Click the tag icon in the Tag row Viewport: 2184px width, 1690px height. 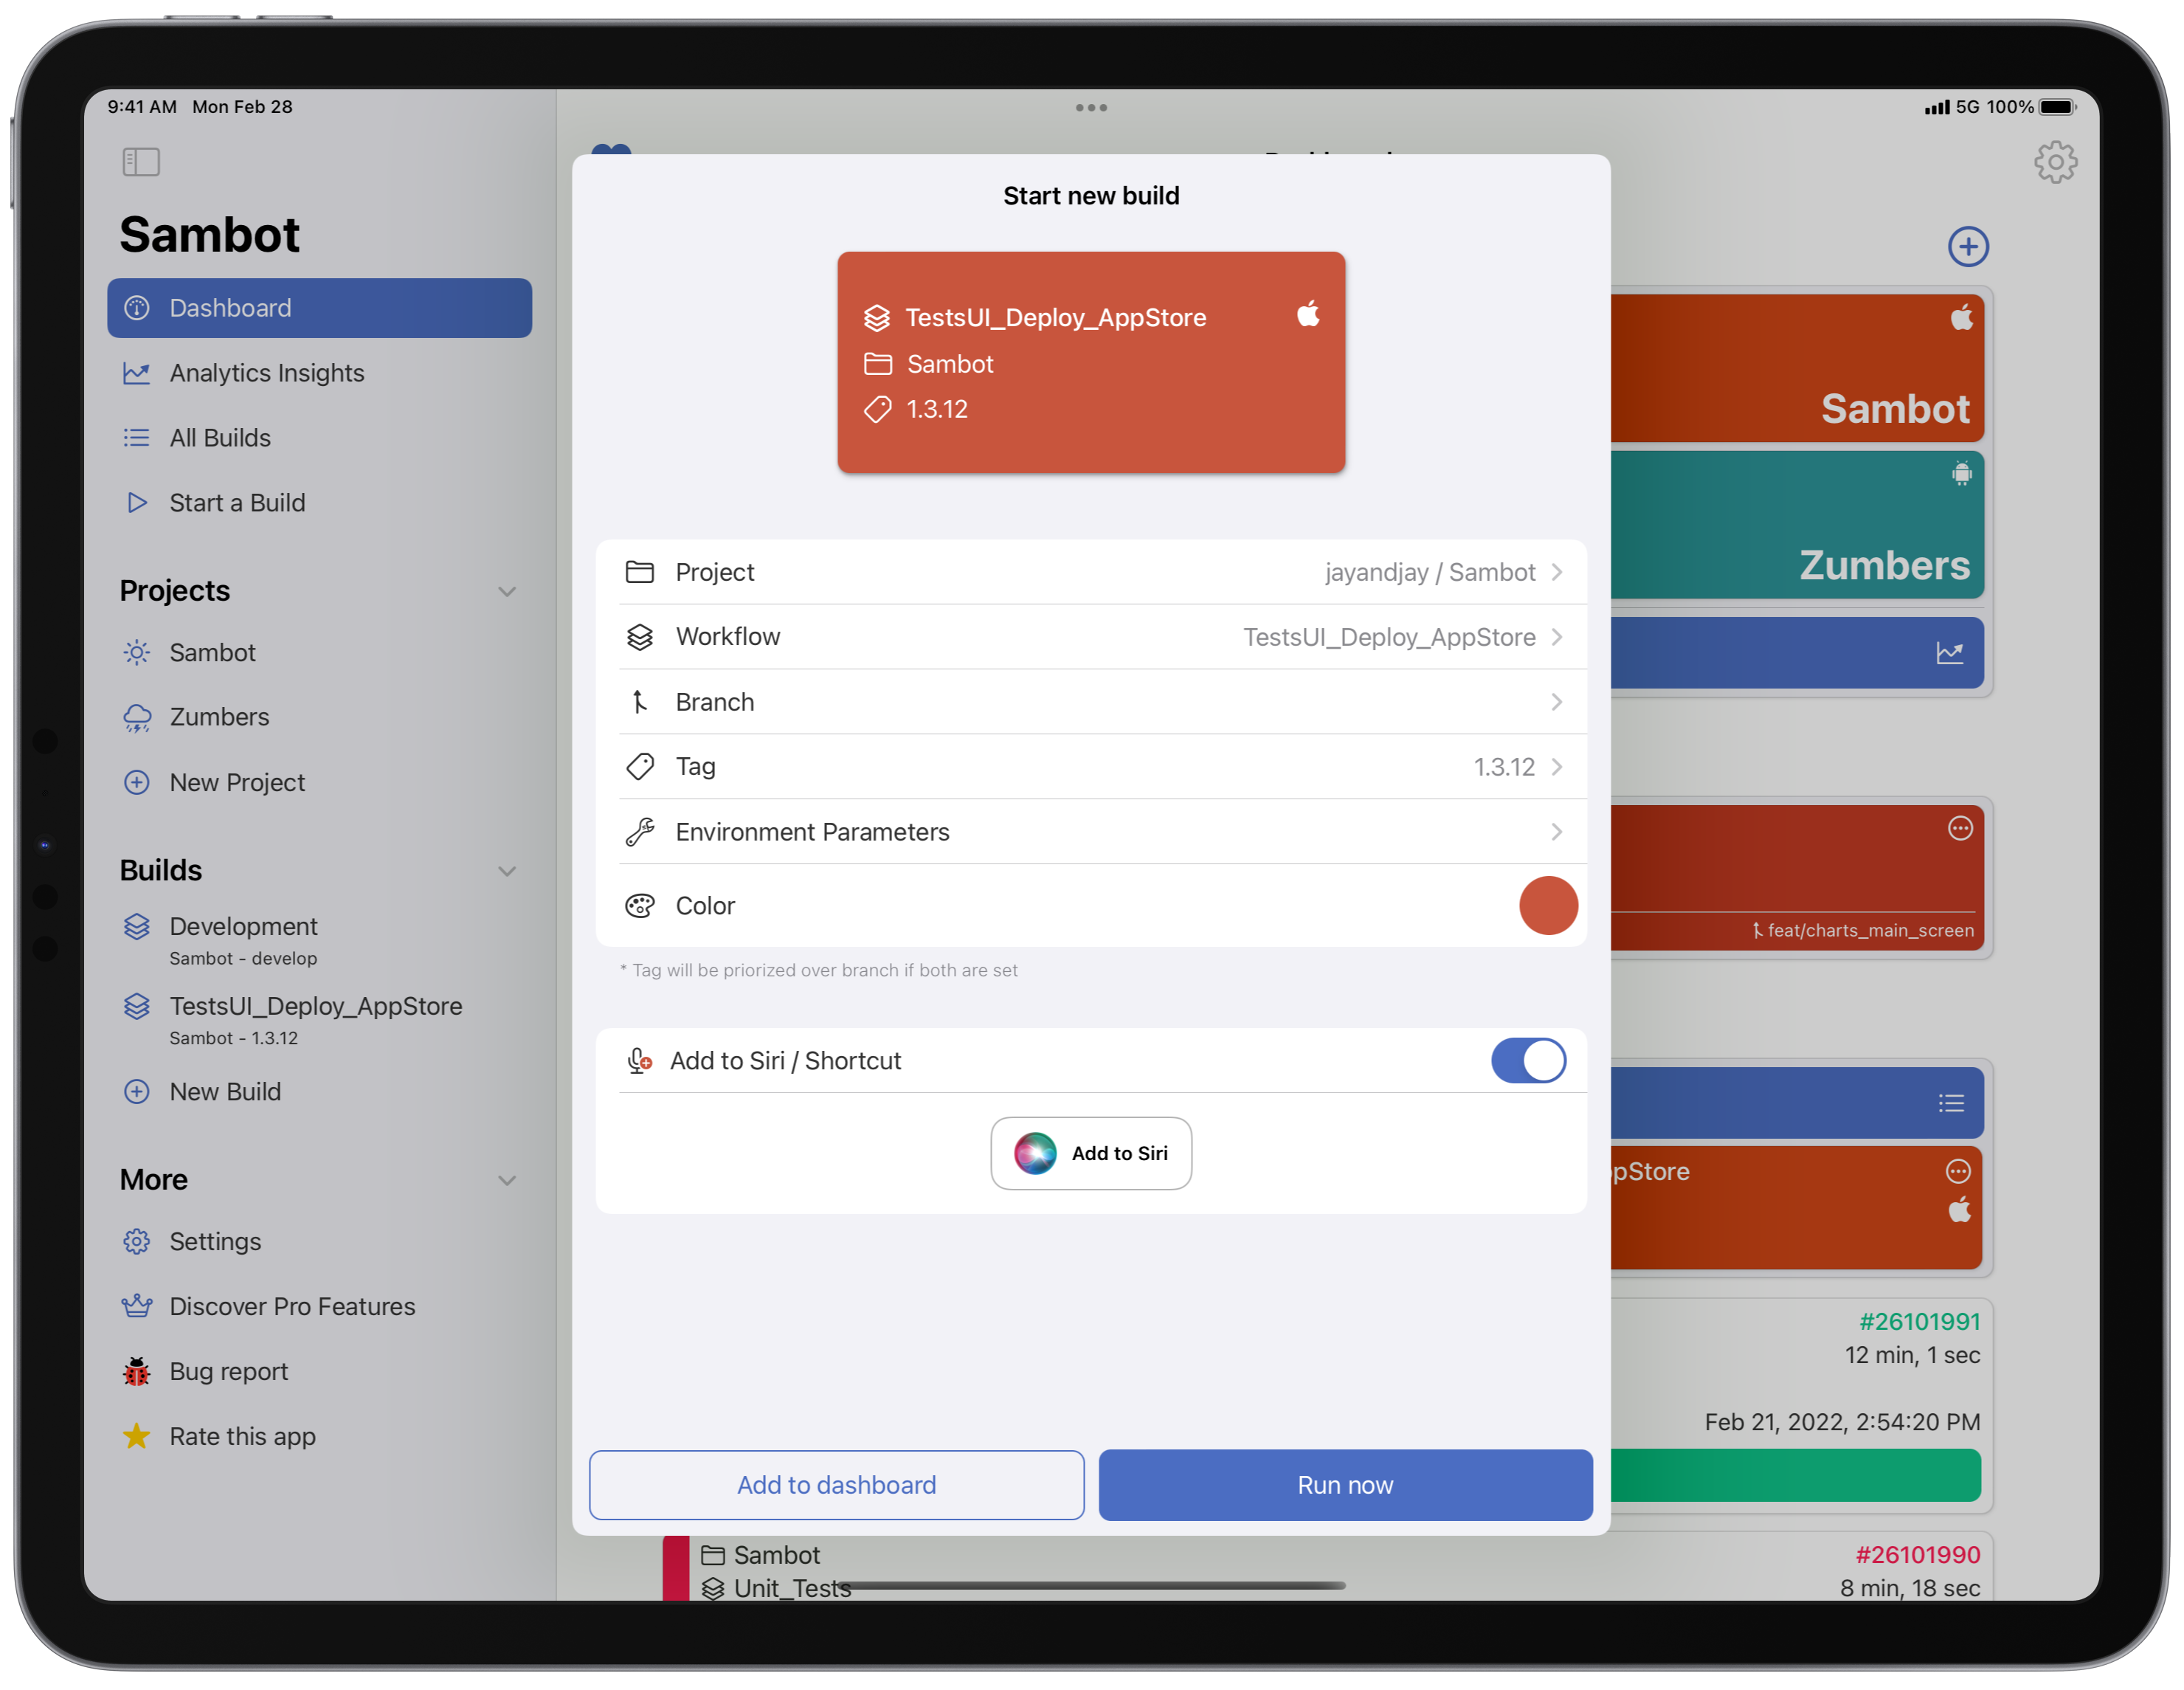tap(640, 767)
